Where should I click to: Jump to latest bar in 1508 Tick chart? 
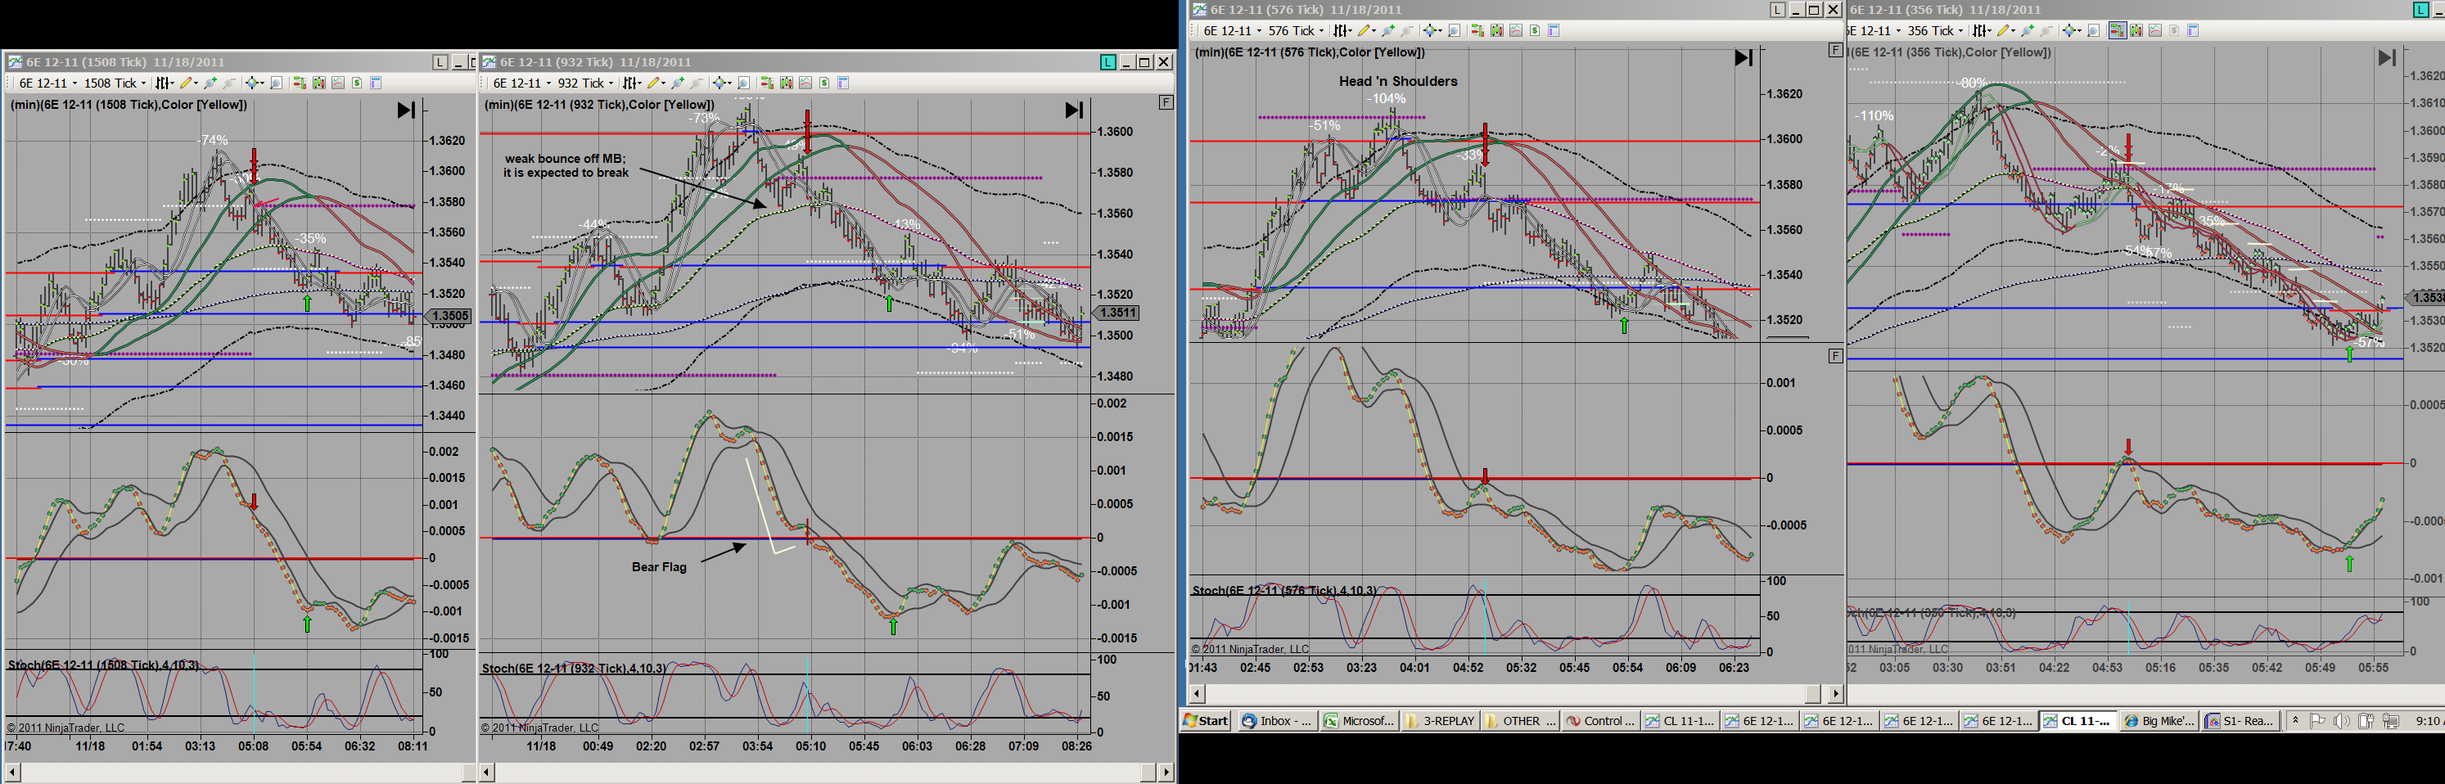pyautogui.click(x=405, y=110)
